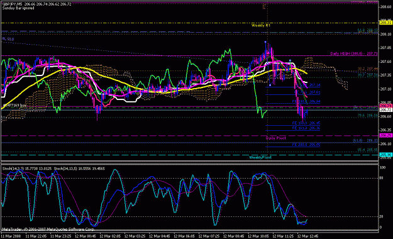Select the '12 Mar 08:45' time axis label
The width and height of the screenshot is (393, 239).
233,236
